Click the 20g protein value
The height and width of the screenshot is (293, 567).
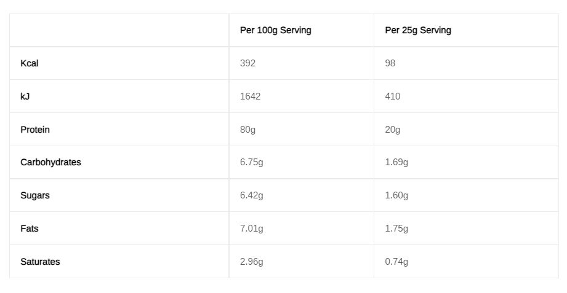pos(393,130)
